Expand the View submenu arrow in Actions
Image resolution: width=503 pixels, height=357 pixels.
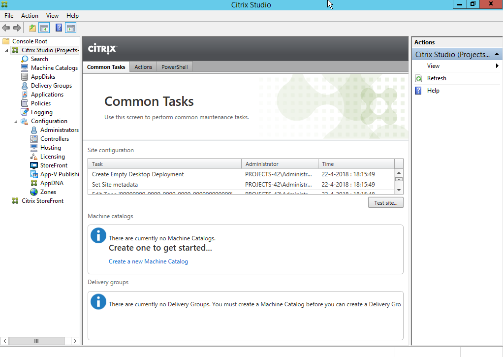click(497, 66)
